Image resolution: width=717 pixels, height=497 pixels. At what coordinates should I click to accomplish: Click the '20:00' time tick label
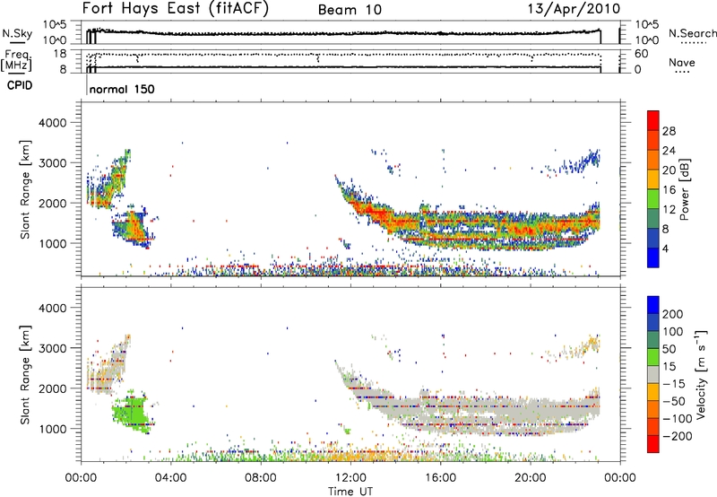531,478
